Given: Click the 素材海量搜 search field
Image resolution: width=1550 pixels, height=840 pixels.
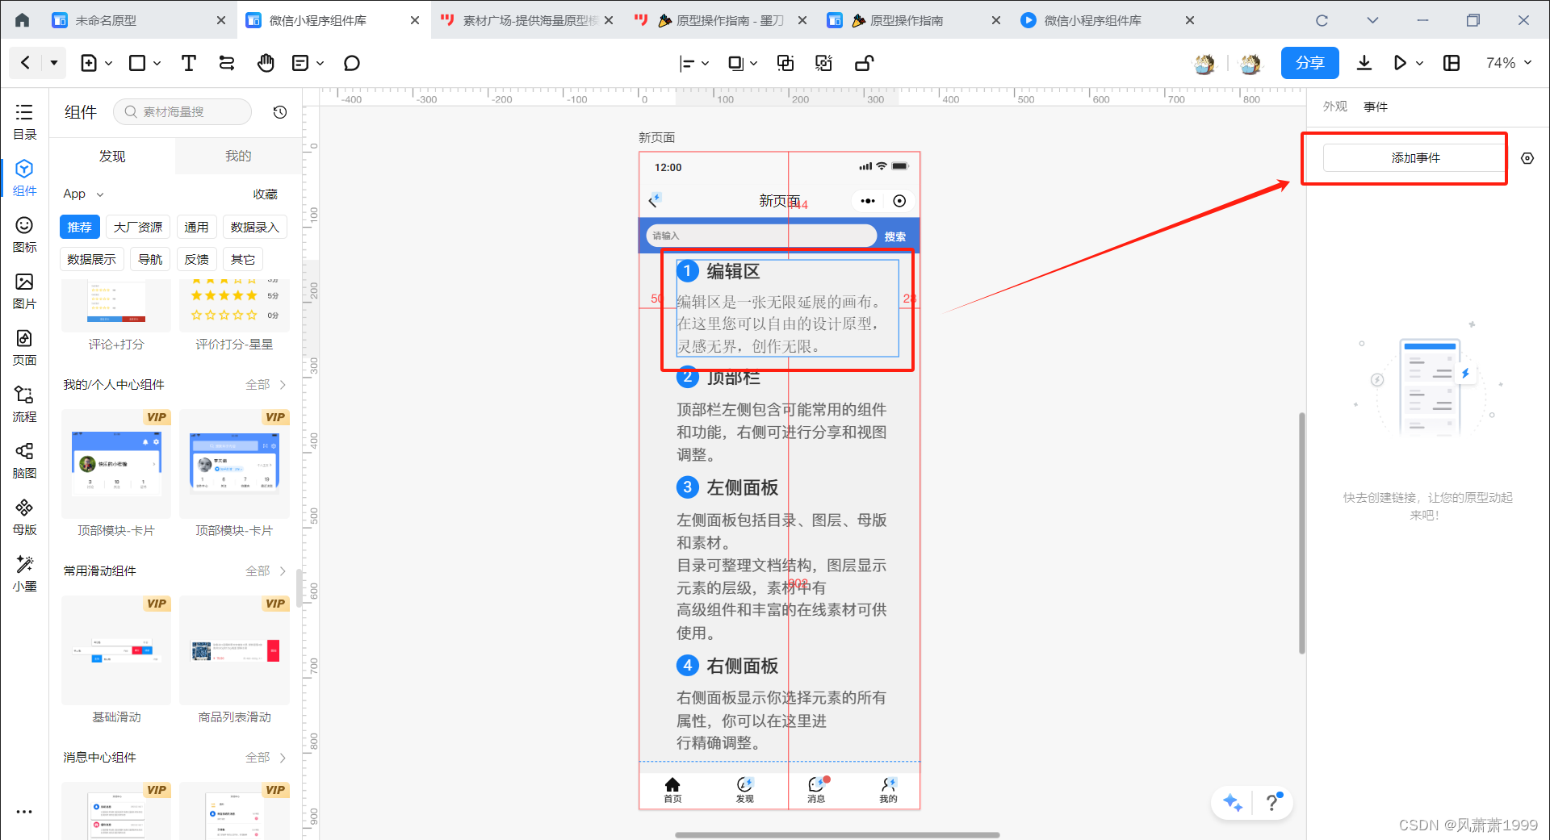Looking at the screenshot, I should [182, 112].
